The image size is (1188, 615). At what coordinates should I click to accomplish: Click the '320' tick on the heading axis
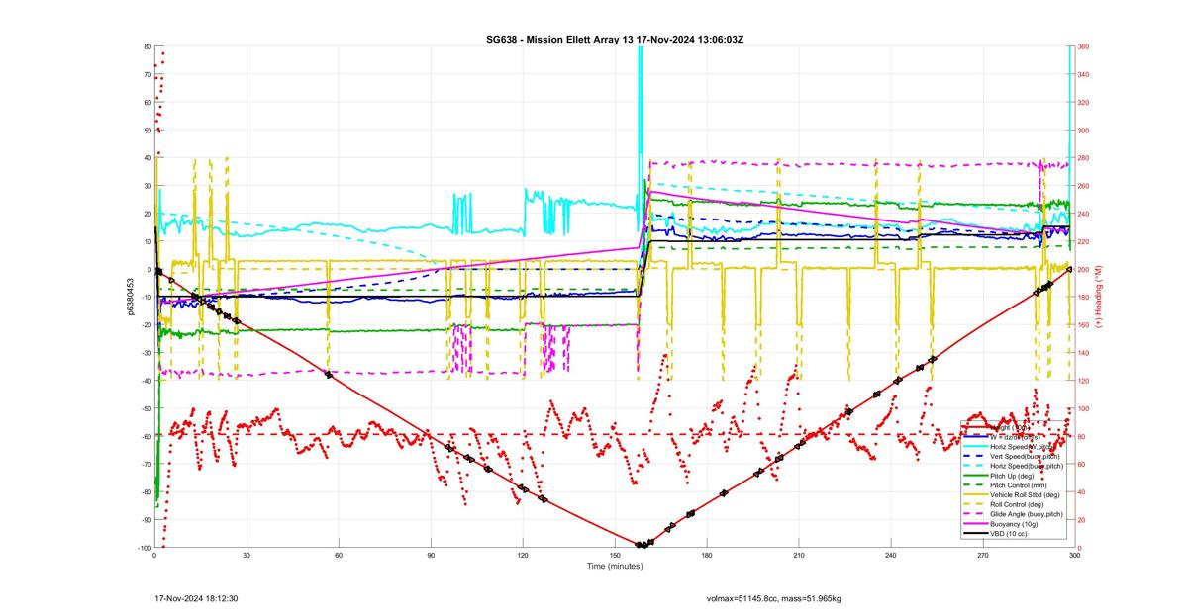1084,102
